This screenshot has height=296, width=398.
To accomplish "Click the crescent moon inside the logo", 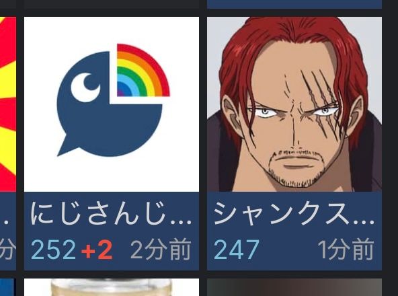I will click(x=85, y=87).
